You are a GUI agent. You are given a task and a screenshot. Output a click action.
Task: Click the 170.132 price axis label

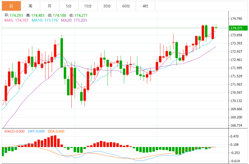click(236, 101)
